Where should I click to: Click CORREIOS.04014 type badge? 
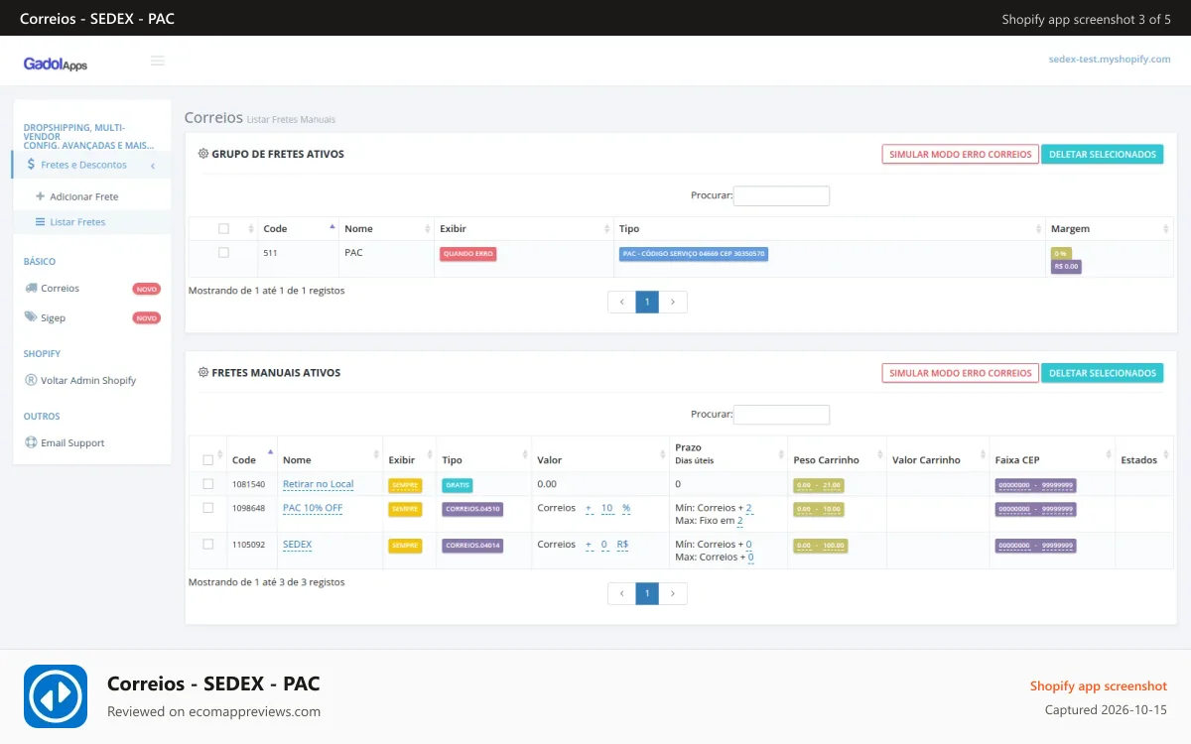472,546
